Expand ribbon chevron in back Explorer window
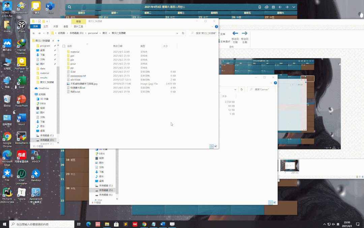The image size is (364, 228). [271, 83]
